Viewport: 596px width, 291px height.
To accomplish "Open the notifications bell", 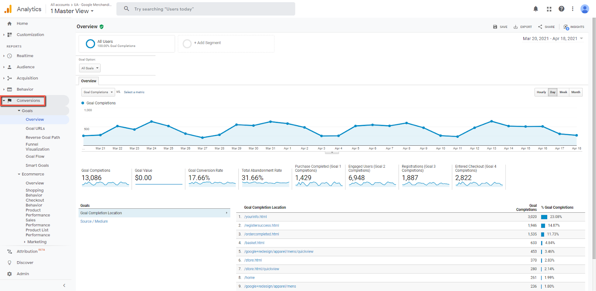I will (536, 9).
